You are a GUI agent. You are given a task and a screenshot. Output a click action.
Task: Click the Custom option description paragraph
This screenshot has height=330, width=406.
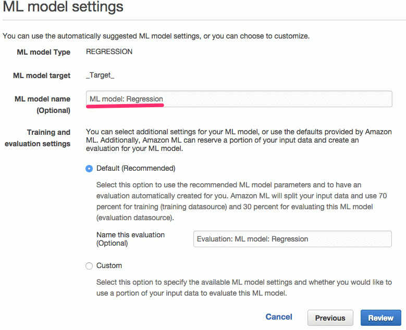244,288
